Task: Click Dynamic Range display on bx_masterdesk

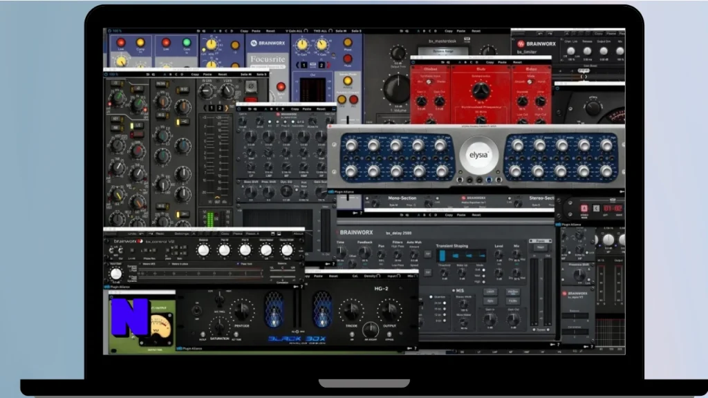Action: pos(442,52)
